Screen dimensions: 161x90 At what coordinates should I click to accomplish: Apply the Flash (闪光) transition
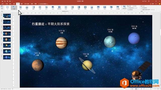[85, 8]
